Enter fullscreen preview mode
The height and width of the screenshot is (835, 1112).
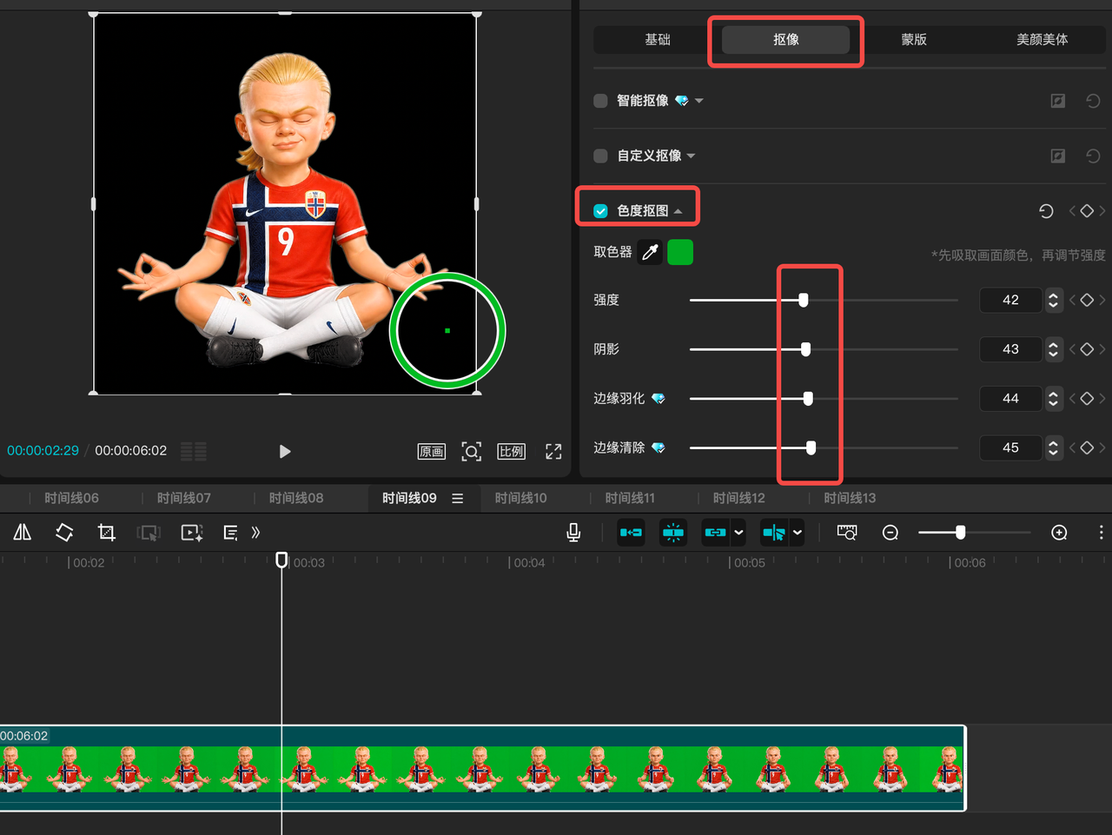point(553,451)
